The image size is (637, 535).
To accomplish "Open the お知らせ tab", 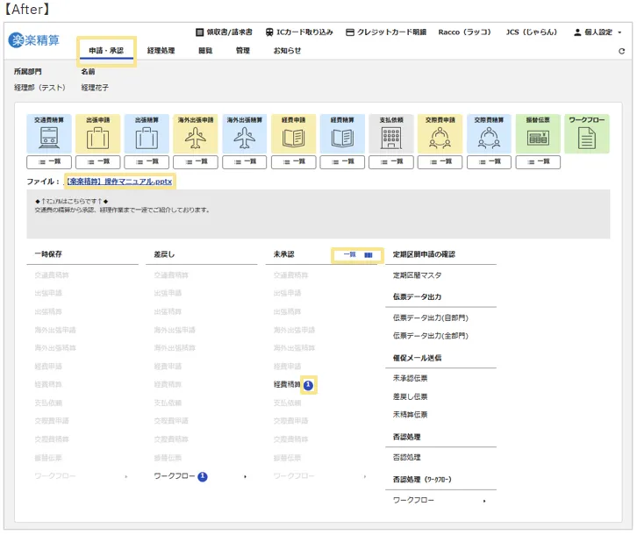I will coord(287,51).
